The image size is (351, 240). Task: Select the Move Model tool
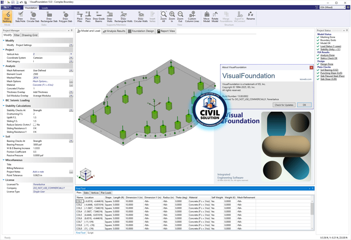coord(206,17)
